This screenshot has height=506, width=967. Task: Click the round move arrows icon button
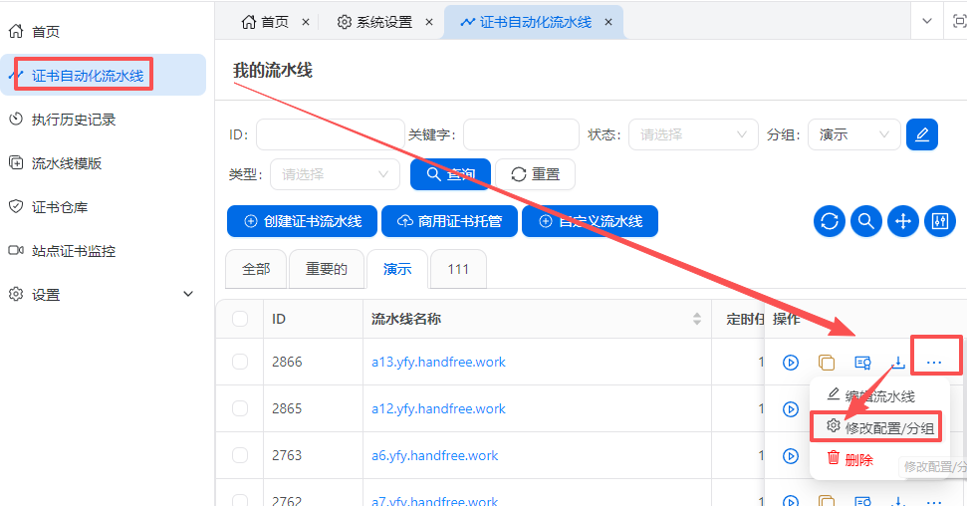pos(902,221)
